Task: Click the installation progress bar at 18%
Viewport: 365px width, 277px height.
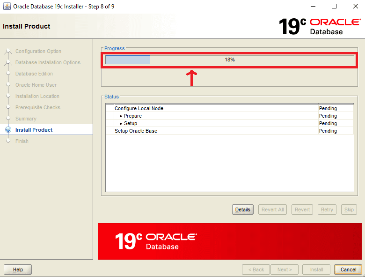Action: [x=229, y=60]
